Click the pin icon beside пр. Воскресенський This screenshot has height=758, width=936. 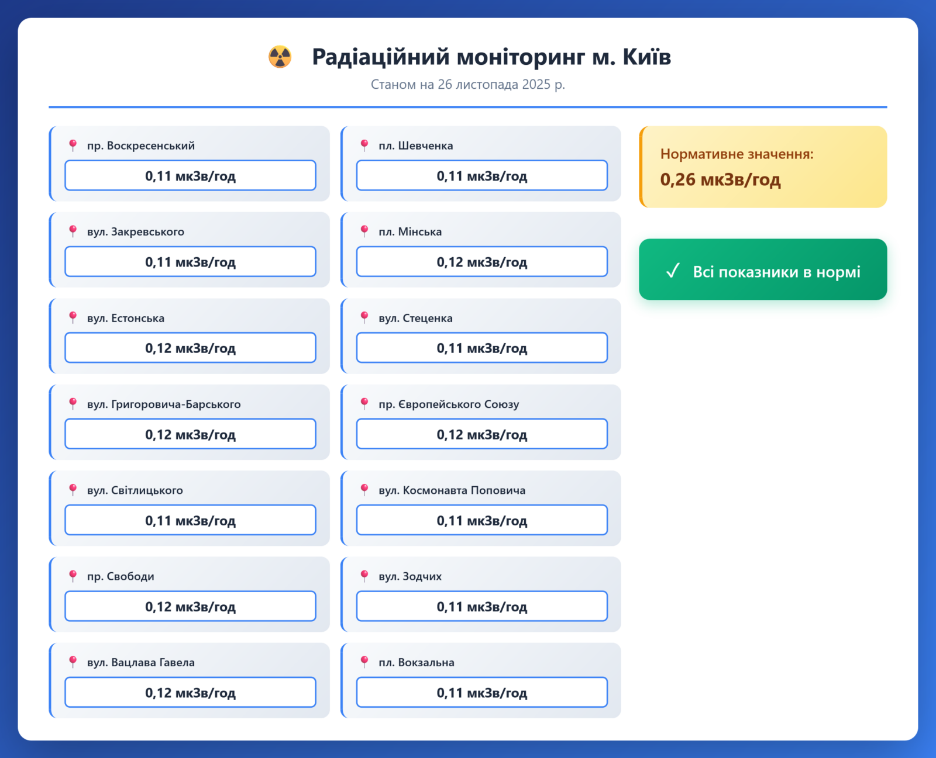73,145
